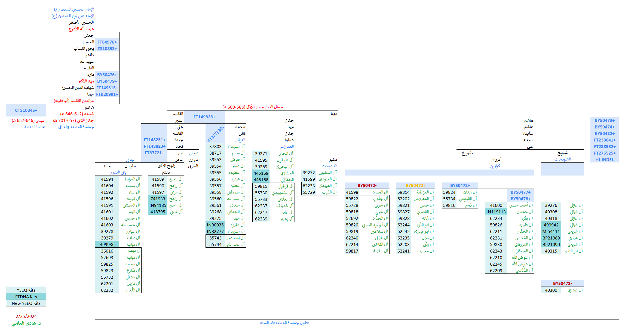Select the ZS10833+ marker label
The width and height of the screenshot is (625, 332).
coord(107,49)
